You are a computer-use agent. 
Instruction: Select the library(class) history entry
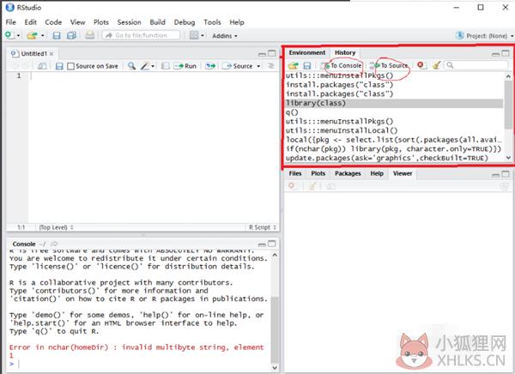tap(393, 103)
